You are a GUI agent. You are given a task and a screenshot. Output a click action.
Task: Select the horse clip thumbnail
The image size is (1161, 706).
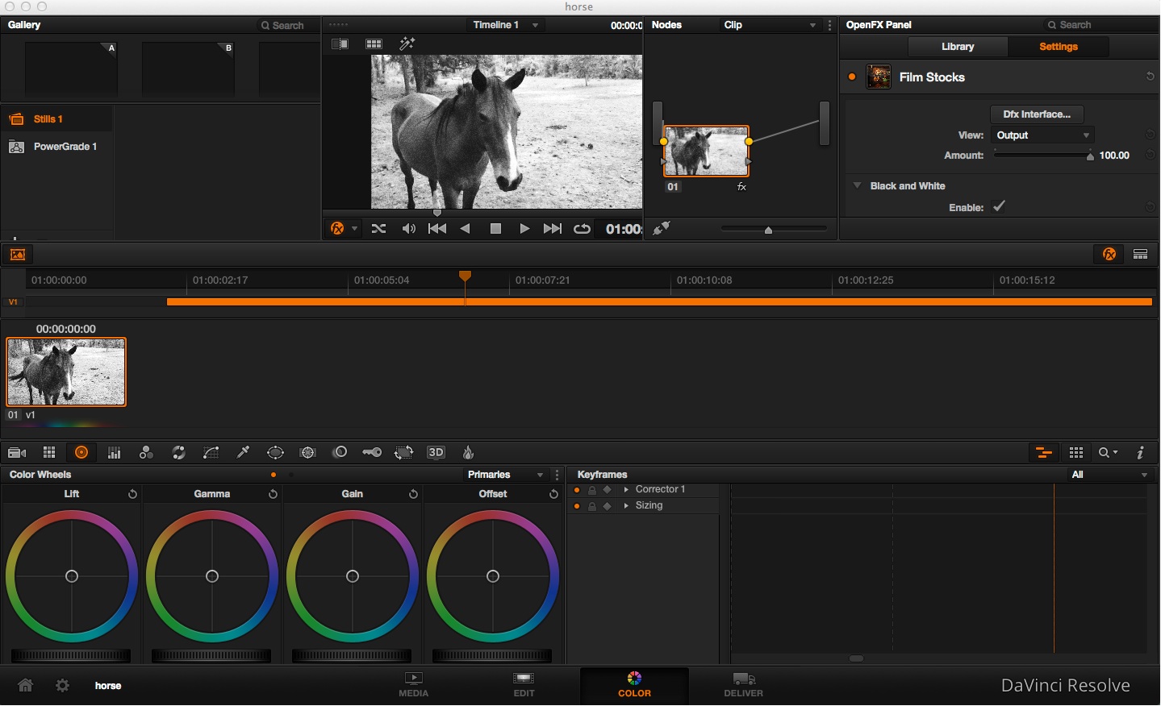66,372
